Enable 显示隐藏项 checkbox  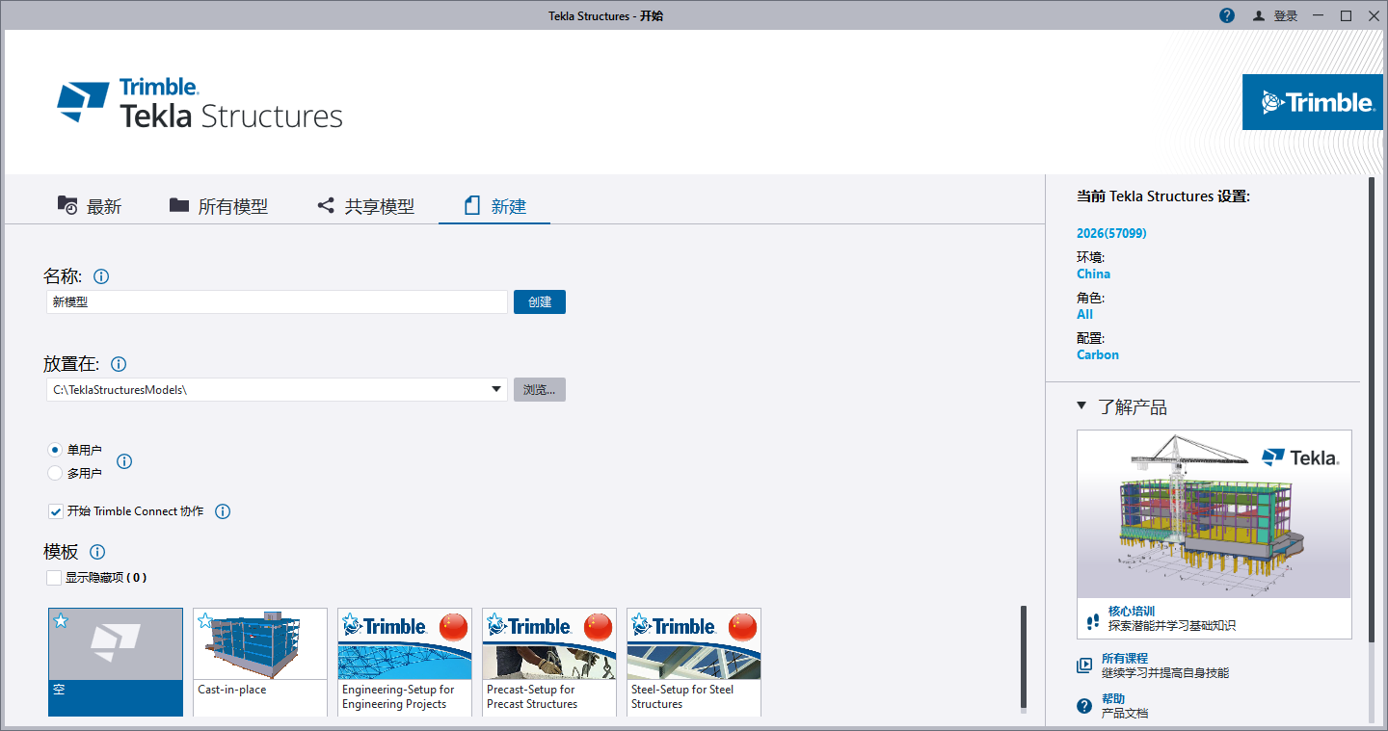(54, 577)
